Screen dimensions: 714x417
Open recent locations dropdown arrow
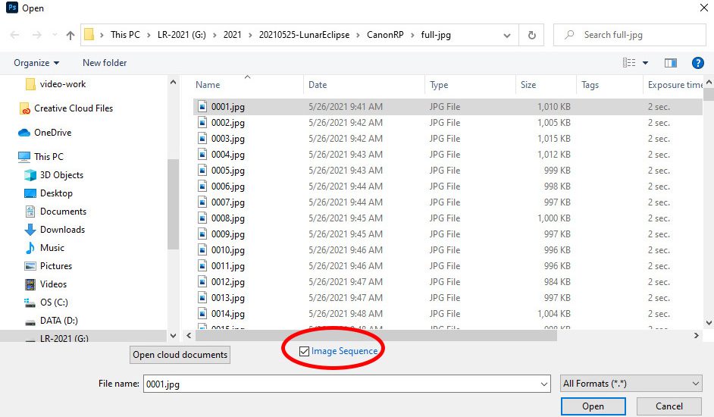[x=55, y=35]
